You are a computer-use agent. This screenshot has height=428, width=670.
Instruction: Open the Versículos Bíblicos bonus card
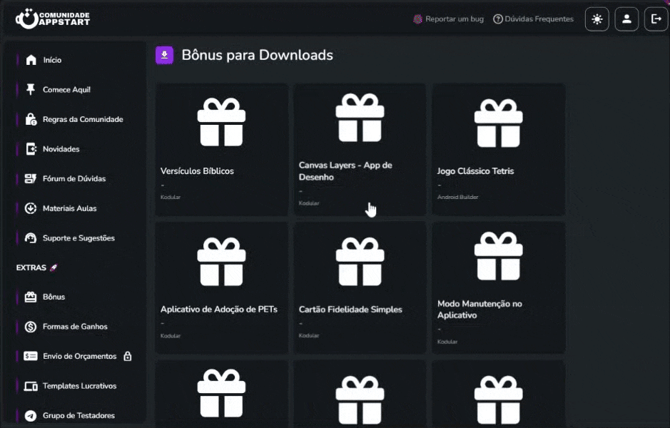point(221,148)
